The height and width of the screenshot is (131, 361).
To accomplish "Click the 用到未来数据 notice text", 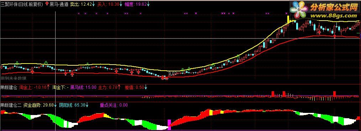I will click(x=14, y=78).
